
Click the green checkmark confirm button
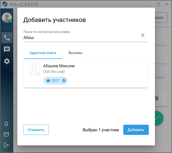click(x=159, y=118)
